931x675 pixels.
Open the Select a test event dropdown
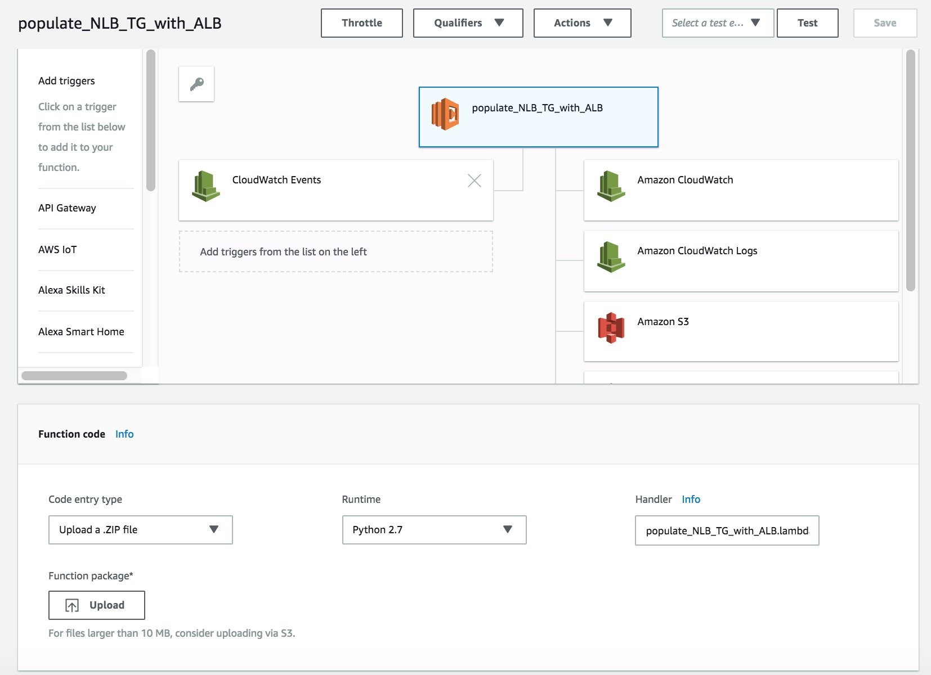click(x=718, y=23)
